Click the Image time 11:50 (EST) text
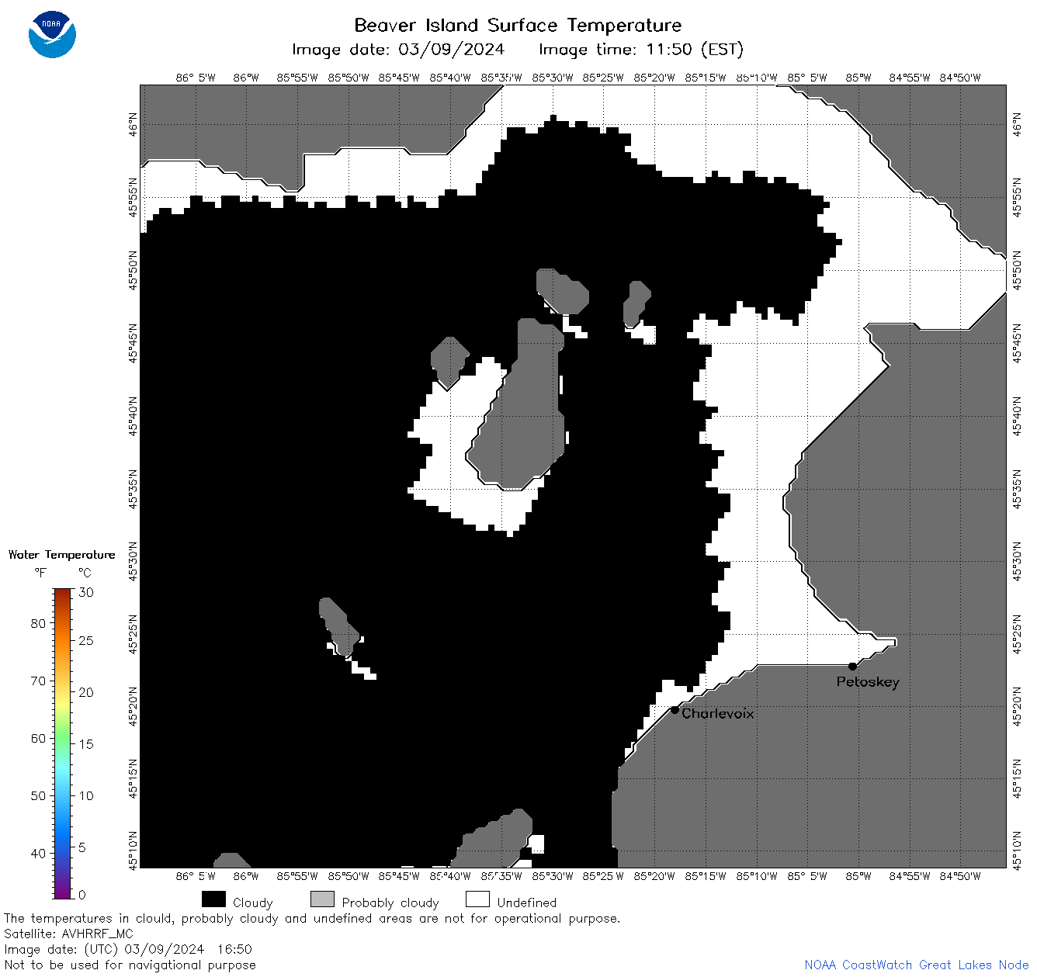The image size is (1037, 977). point(641,50)
